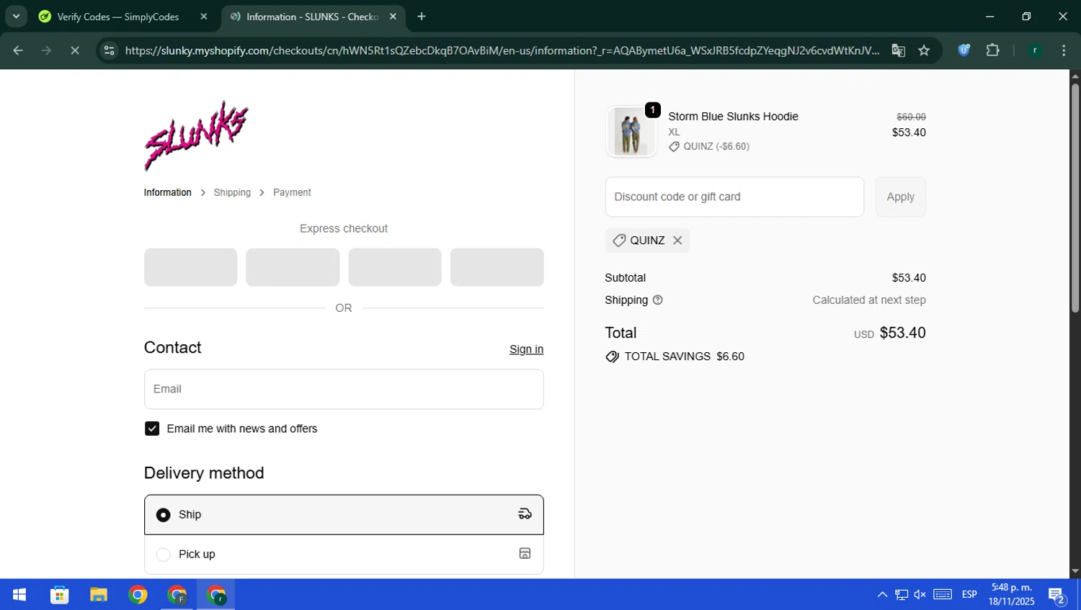The height and width of the screenshot is (610, 1081).
Task: Go to Payment breadcrumb step
Action: click(292, 192)
